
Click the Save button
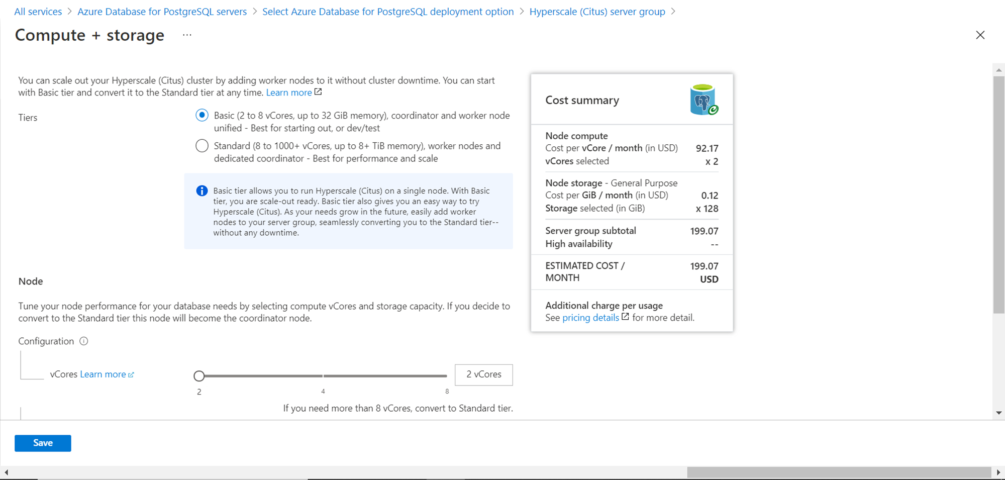pyautogui.click(x=43, y=443)
